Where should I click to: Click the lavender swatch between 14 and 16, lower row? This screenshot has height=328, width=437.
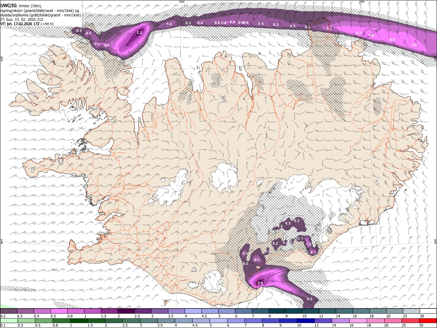(340, 320)
